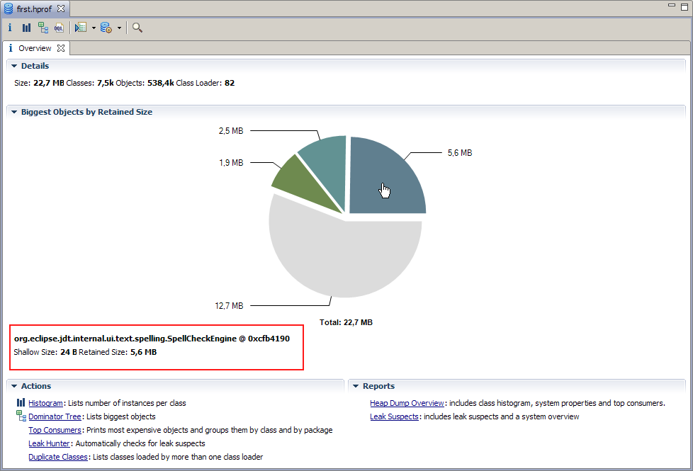Open the Leak Suspects report link
This screenshot has height=471, width=693.
pyautogui.click(x=394, y=416)
